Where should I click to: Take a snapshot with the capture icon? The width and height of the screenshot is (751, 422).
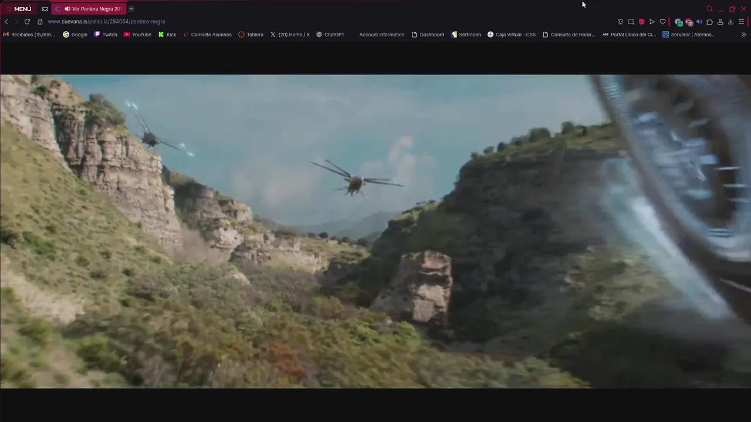coord(631,22)
